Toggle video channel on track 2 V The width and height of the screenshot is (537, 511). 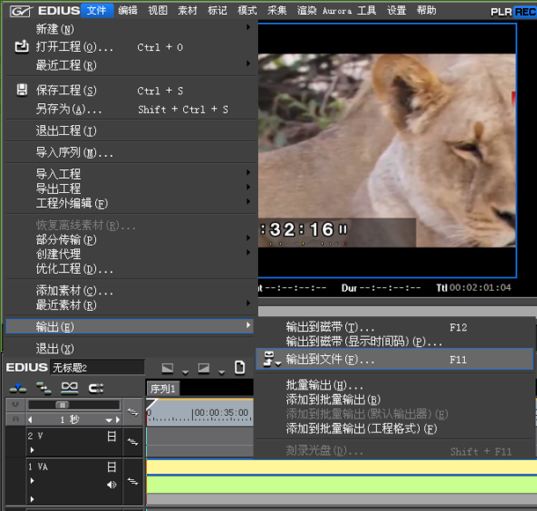pos(111,436)
